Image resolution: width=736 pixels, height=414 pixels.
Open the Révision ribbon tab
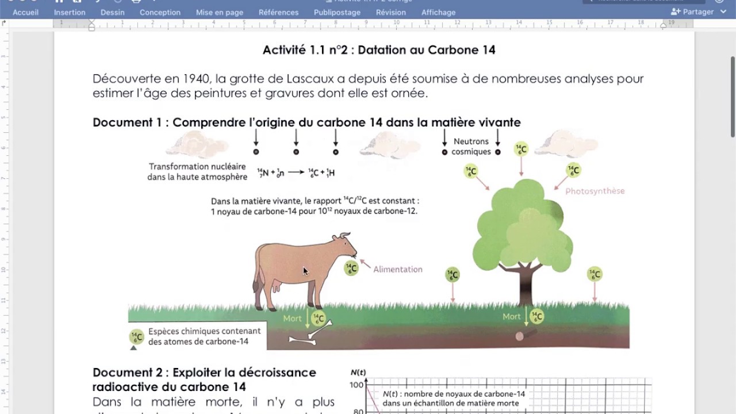pos(391,12)
